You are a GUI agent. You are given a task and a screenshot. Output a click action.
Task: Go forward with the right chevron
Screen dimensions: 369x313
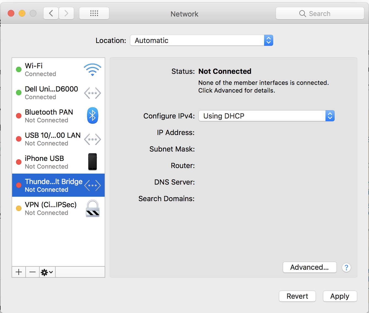tap(66, 13)
